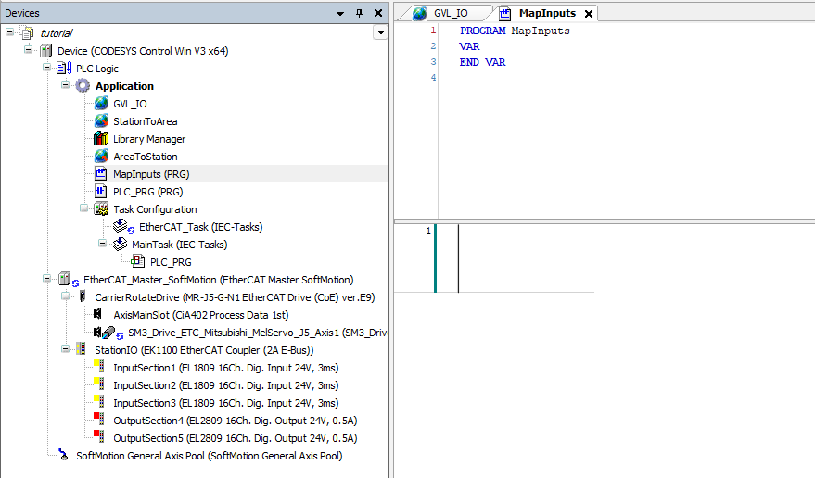Close the Devices panel

click(378, 13)
